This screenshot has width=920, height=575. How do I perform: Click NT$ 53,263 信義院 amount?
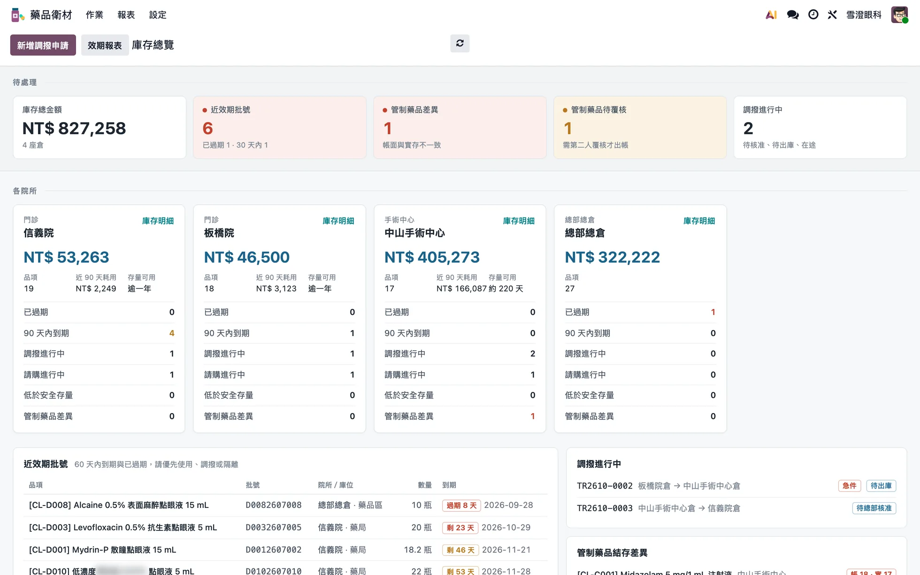click(x=66, y=257)
